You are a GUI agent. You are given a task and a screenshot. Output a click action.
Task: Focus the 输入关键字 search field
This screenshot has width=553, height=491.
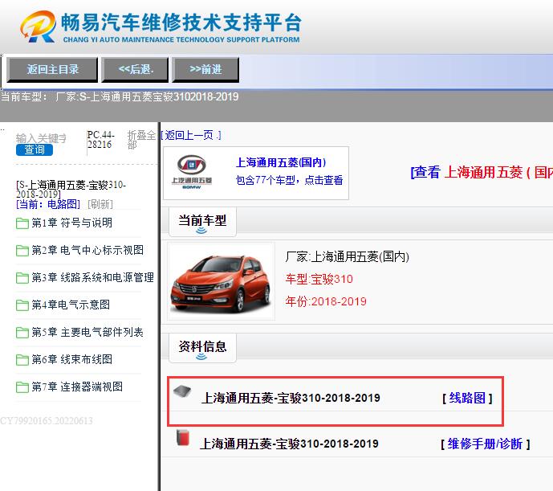41,138
